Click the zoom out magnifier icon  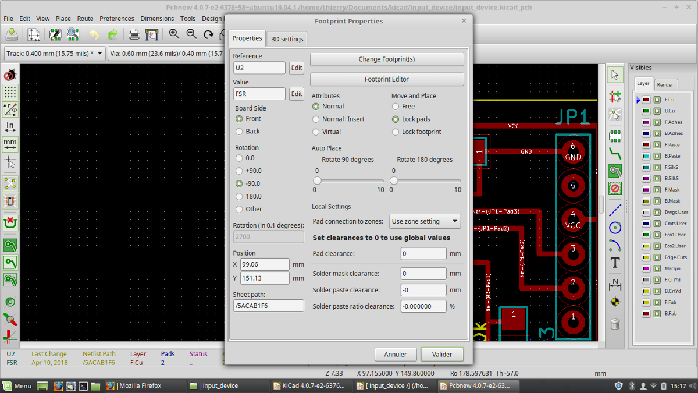point(191,34)
